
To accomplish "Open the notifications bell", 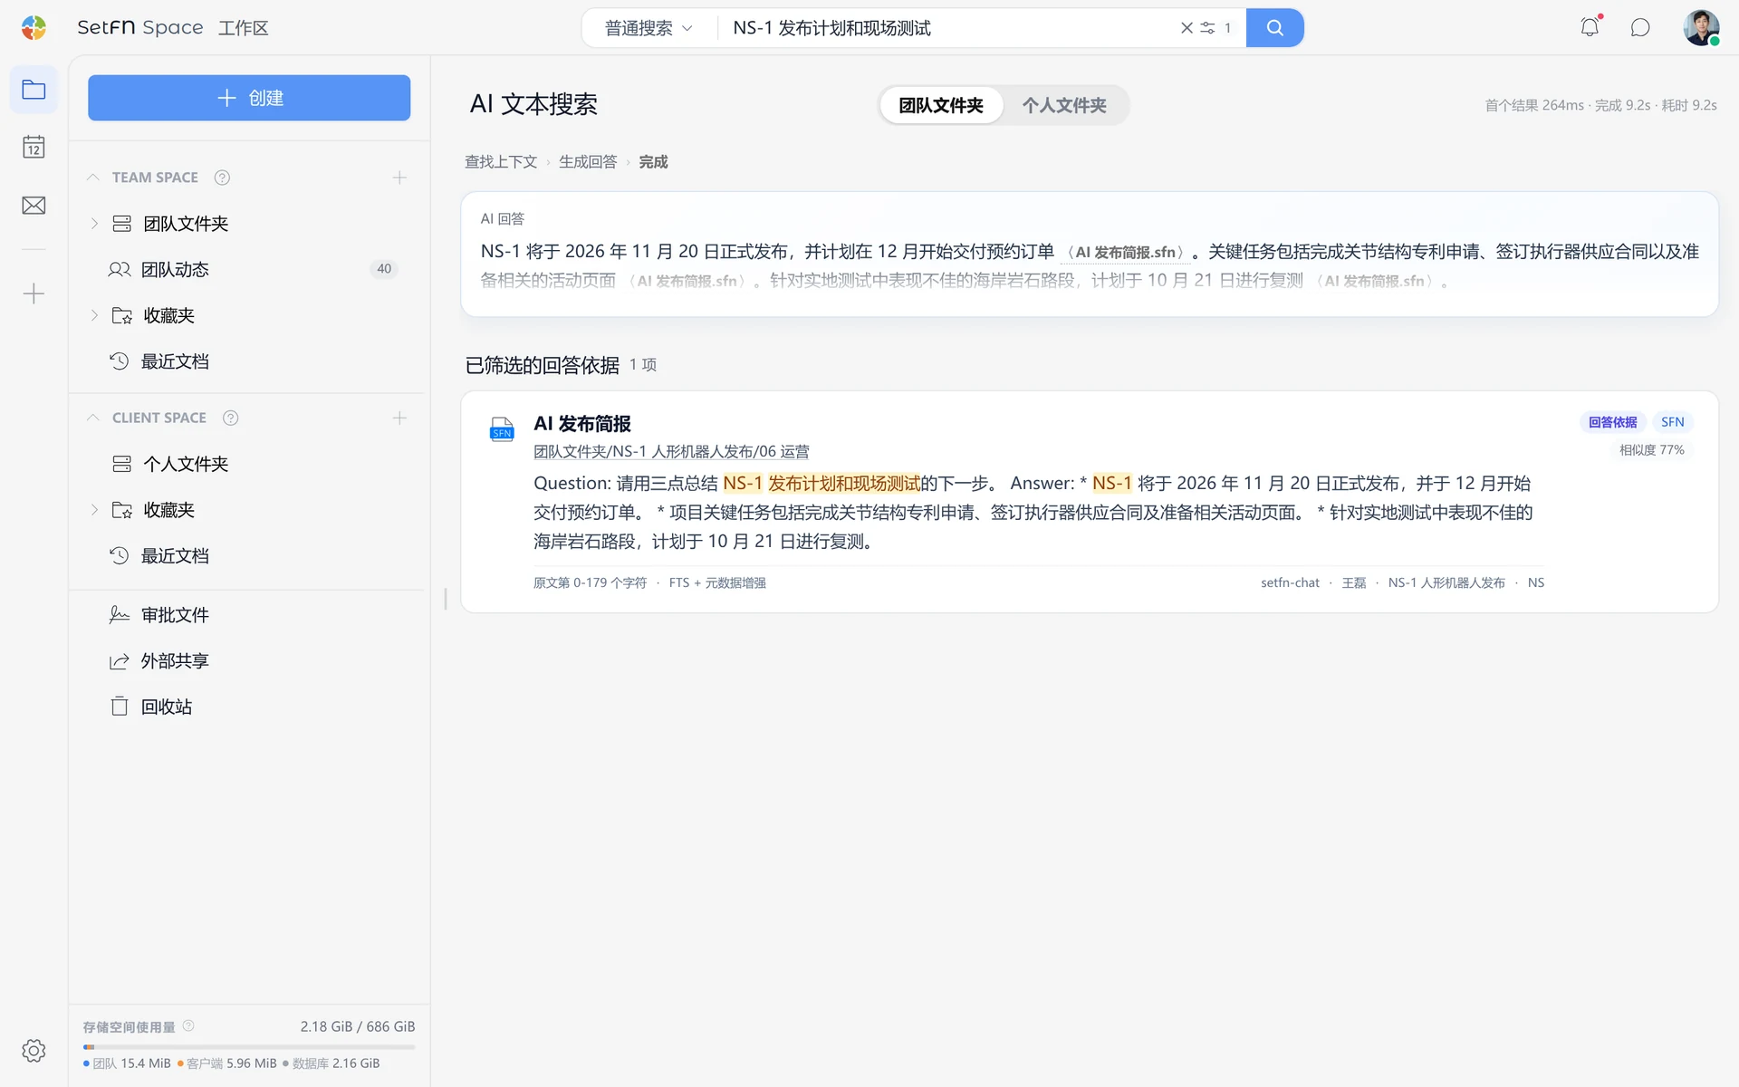I will pyautogui.click(x=1590, y=27).
